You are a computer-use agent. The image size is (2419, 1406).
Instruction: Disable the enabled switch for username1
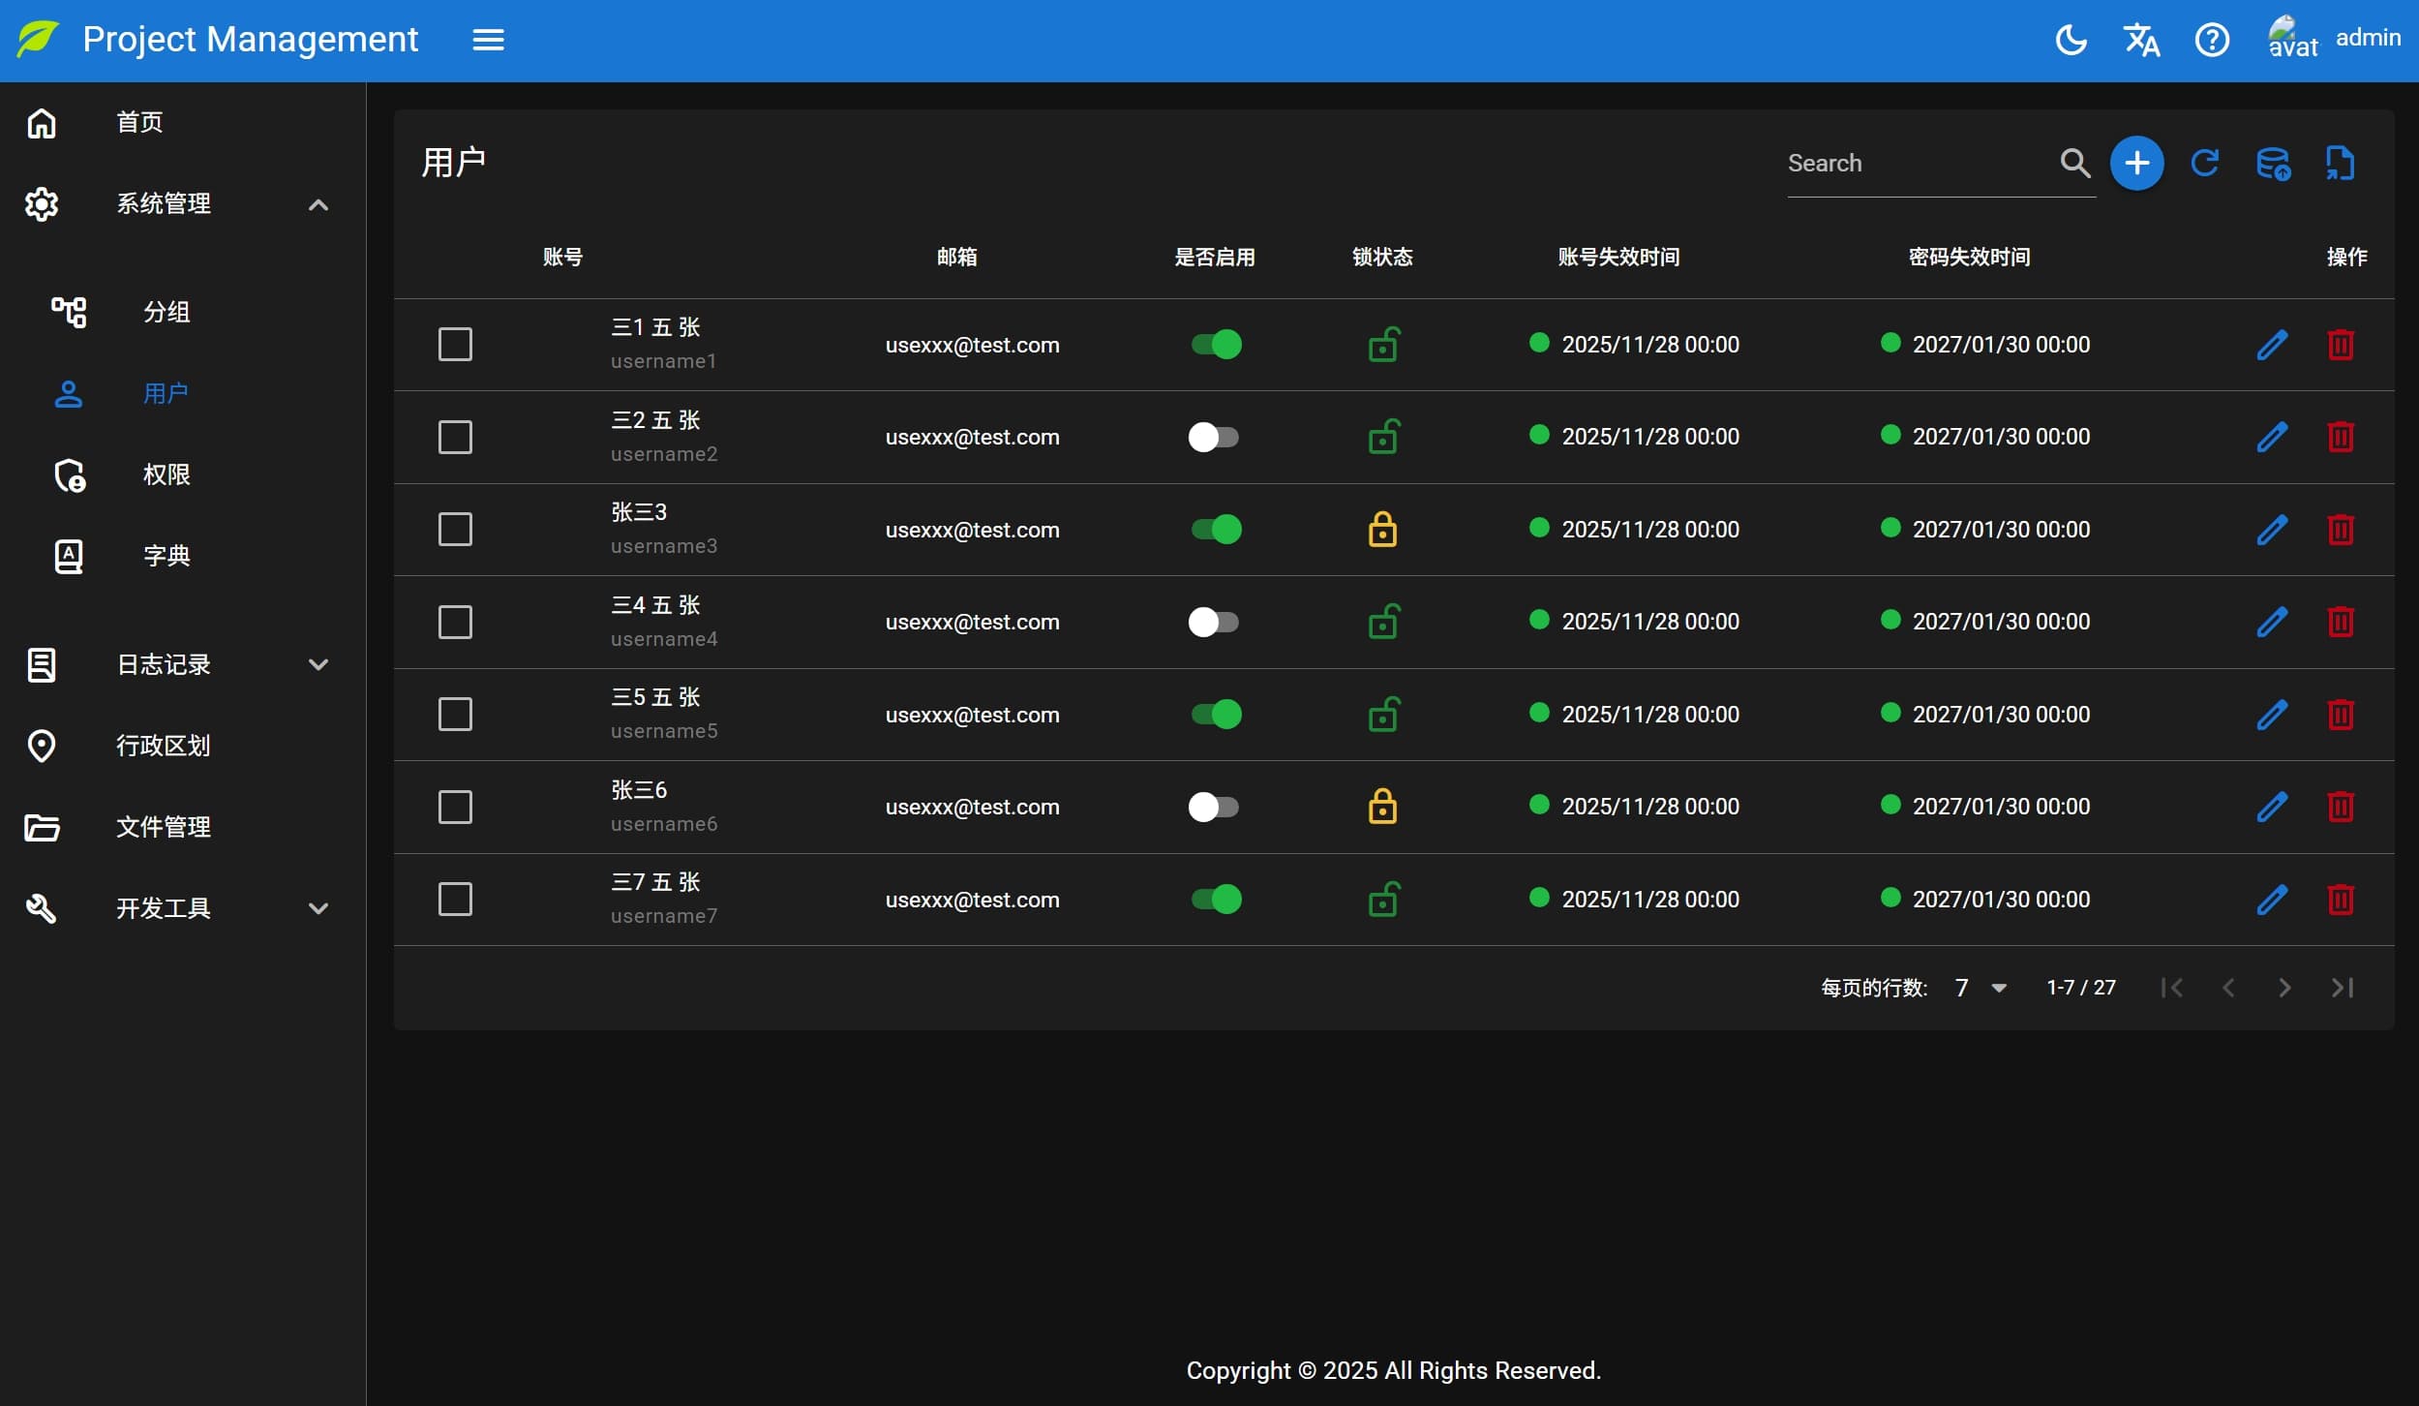coord(1216,345)
